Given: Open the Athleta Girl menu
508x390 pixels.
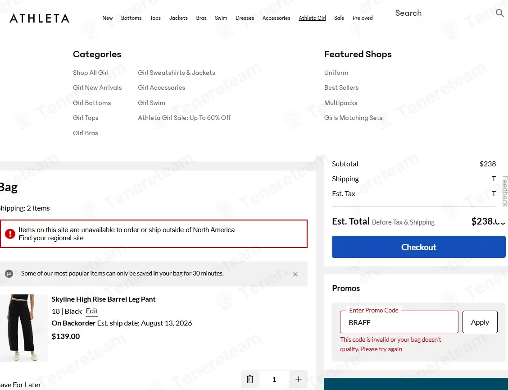Looking at the screenshot, I should 312,18.
